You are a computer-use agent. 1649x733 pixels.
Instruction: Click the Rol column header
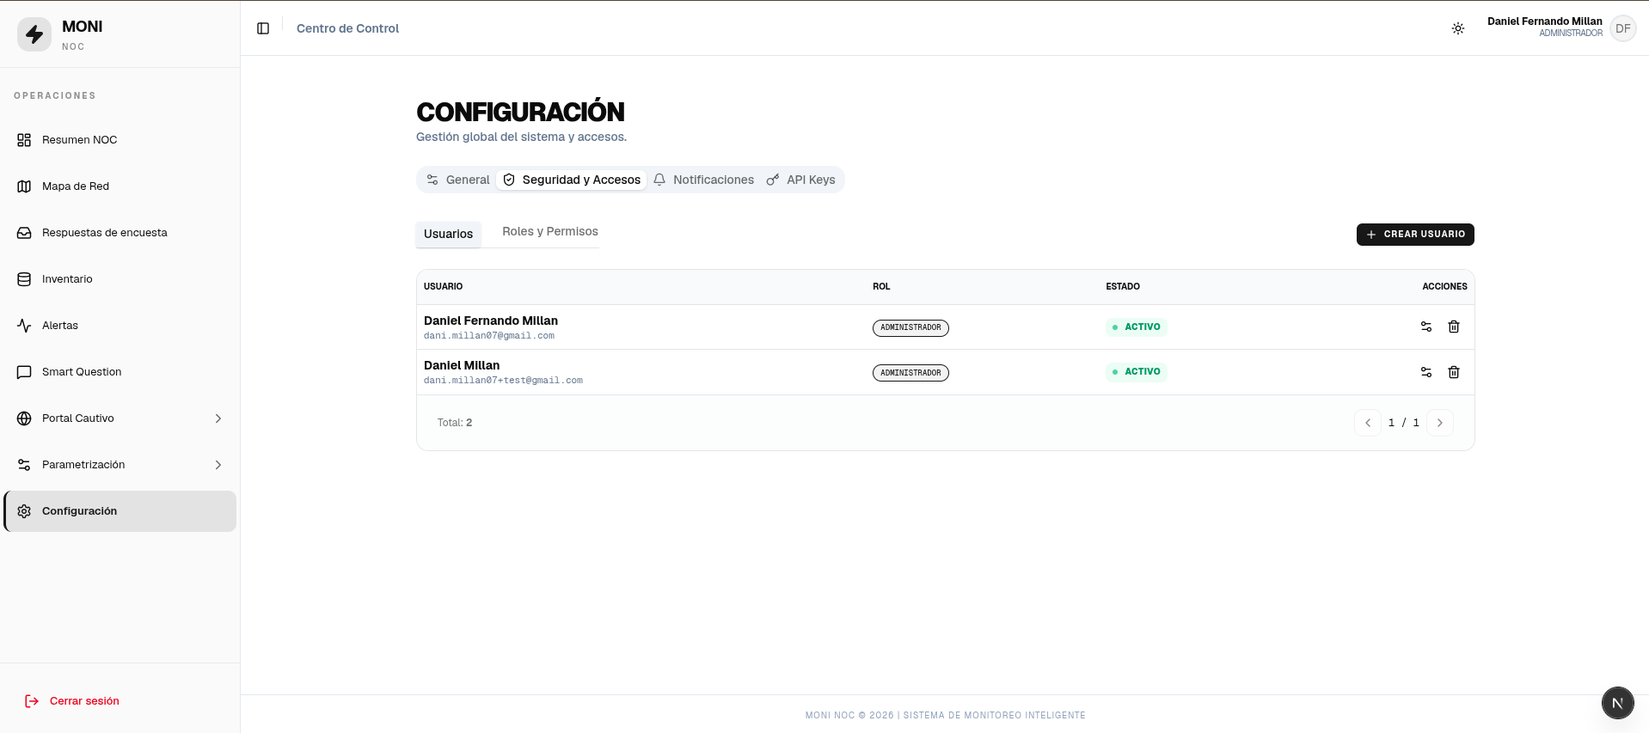(x=881, y=286)
